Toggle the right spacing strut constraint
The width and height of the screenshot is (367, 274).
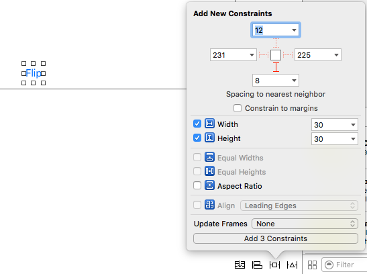[x=288, y=55]
